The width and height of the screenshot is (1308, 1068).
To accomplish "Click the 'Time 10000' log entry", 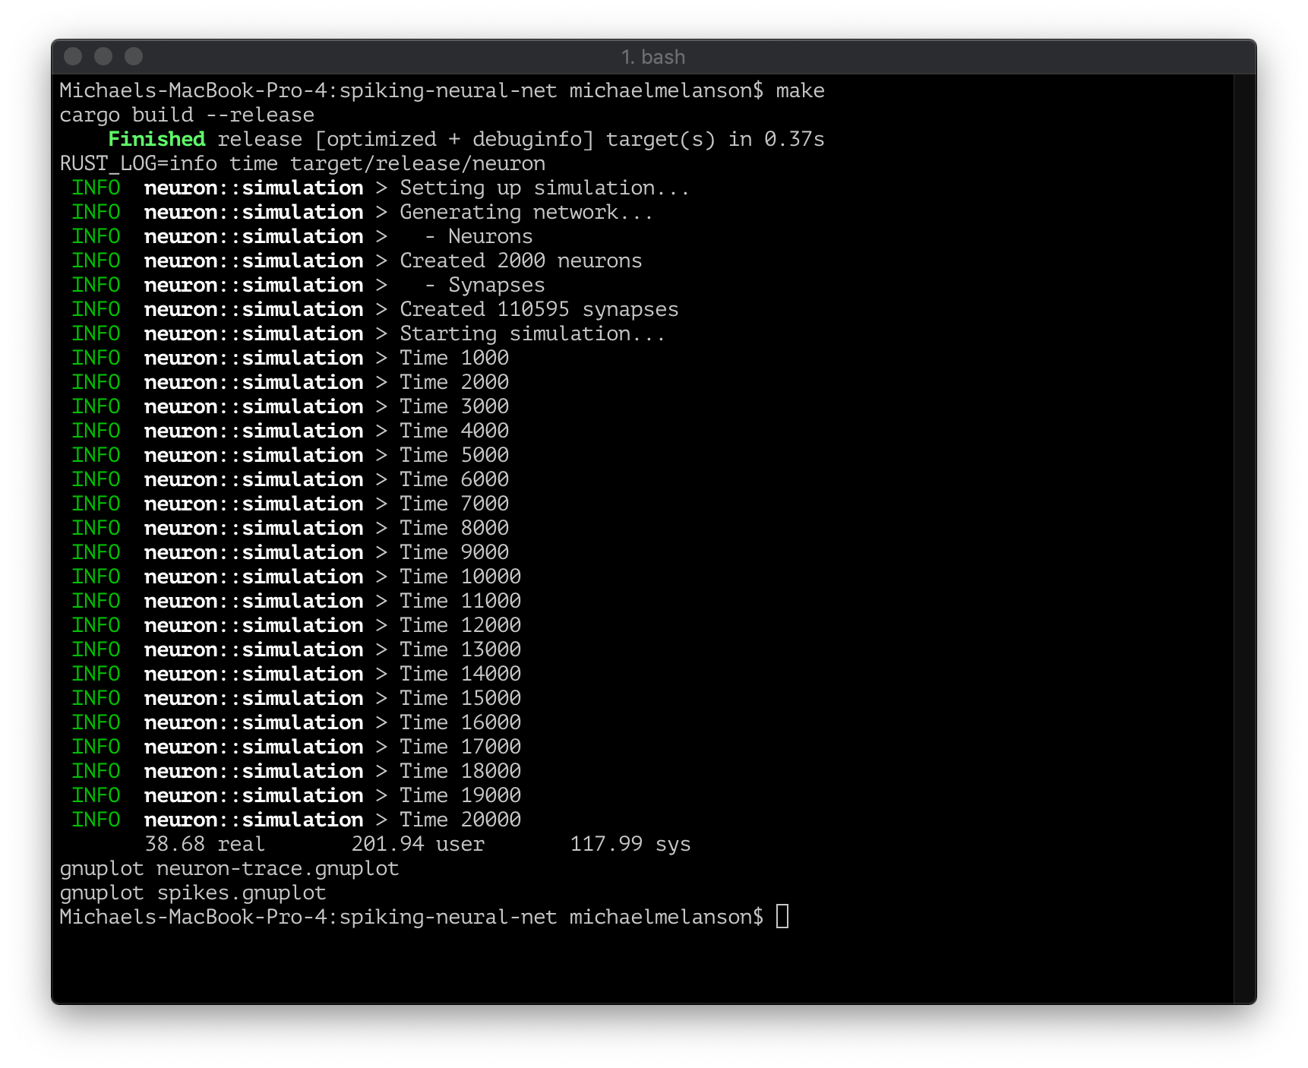I will tap(460, 577).
